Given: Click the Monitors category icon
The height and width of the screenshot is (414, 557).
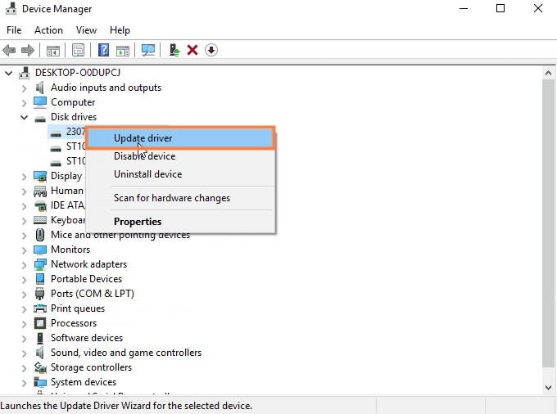Looking at the screenshot, I should pyautogui.click(x=40, y=250).
